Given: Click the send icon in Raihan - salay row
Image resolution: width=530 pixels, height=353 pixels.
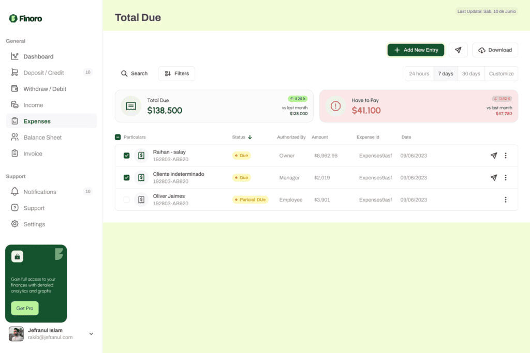Looking at the screenshot, I should coord(493,156).
